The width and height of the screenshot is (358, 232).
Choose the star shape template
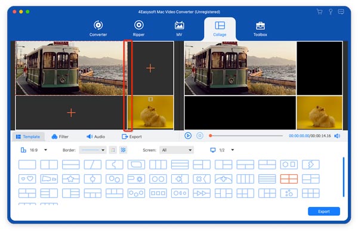pyautogui.click(x=71, y=178)
